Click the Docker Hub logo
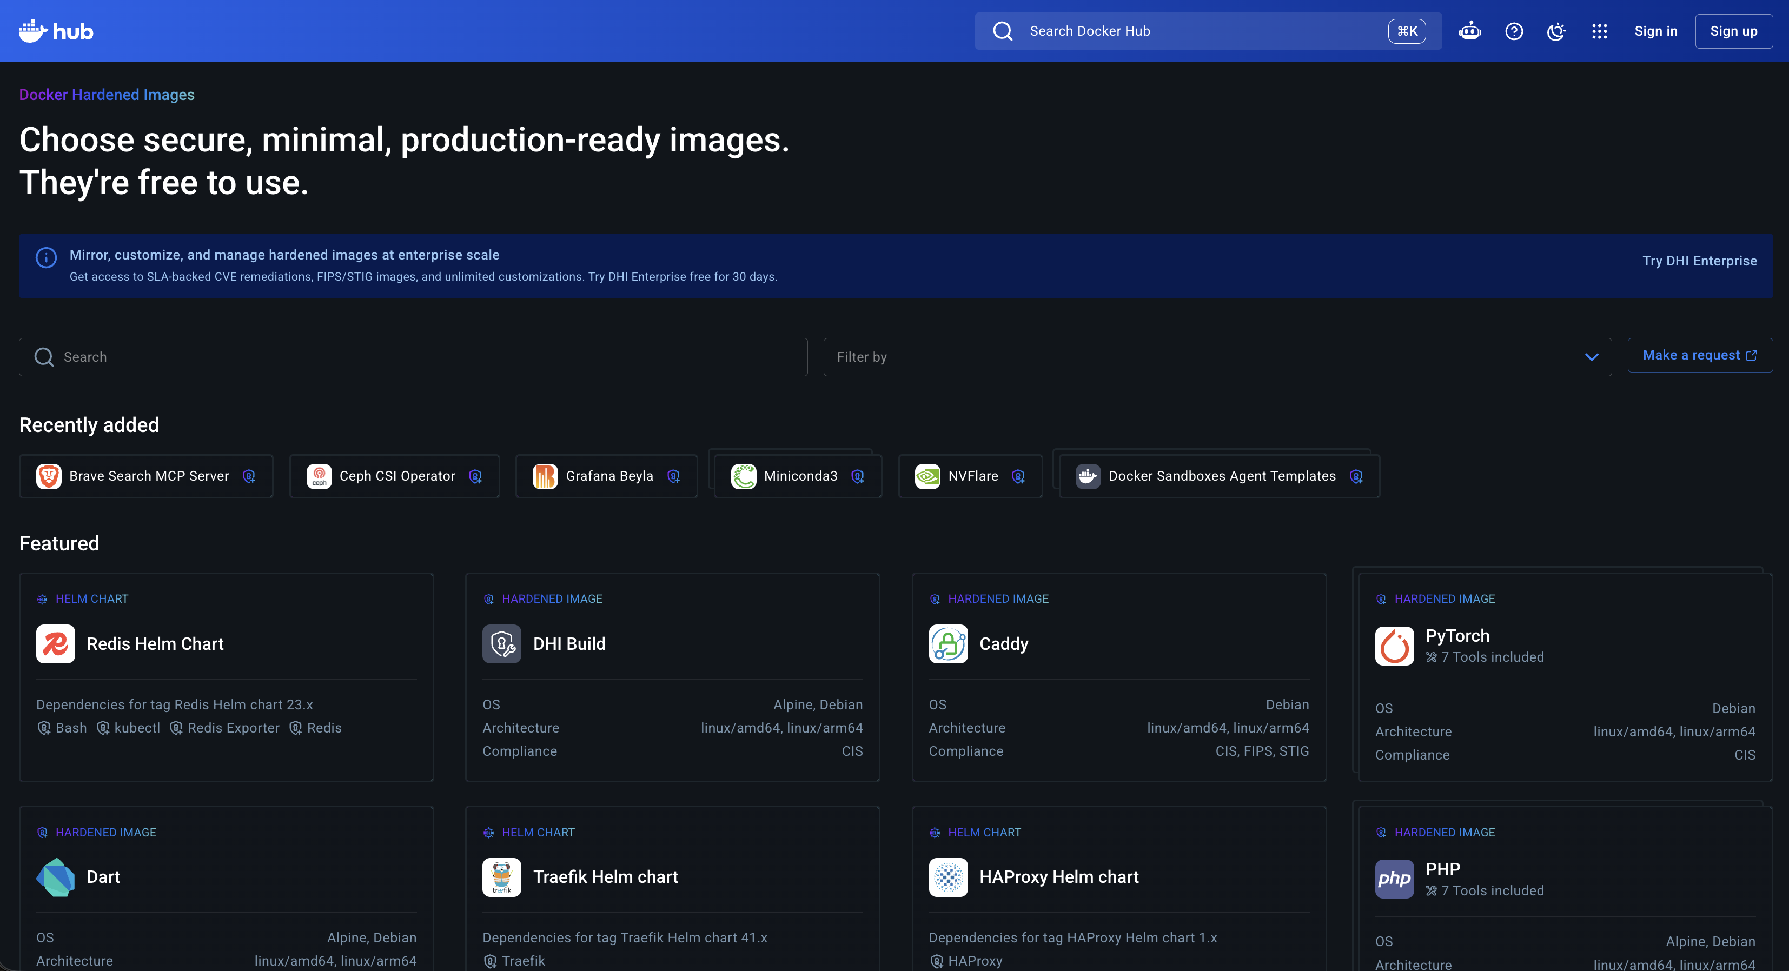This screenshot has height=971, width=1789. click(56, 31)
